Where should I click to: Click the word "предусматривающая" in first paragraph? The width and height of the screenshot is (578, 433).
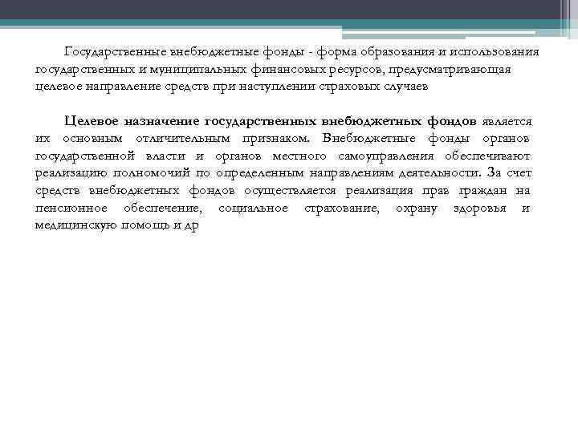point(450,70)
